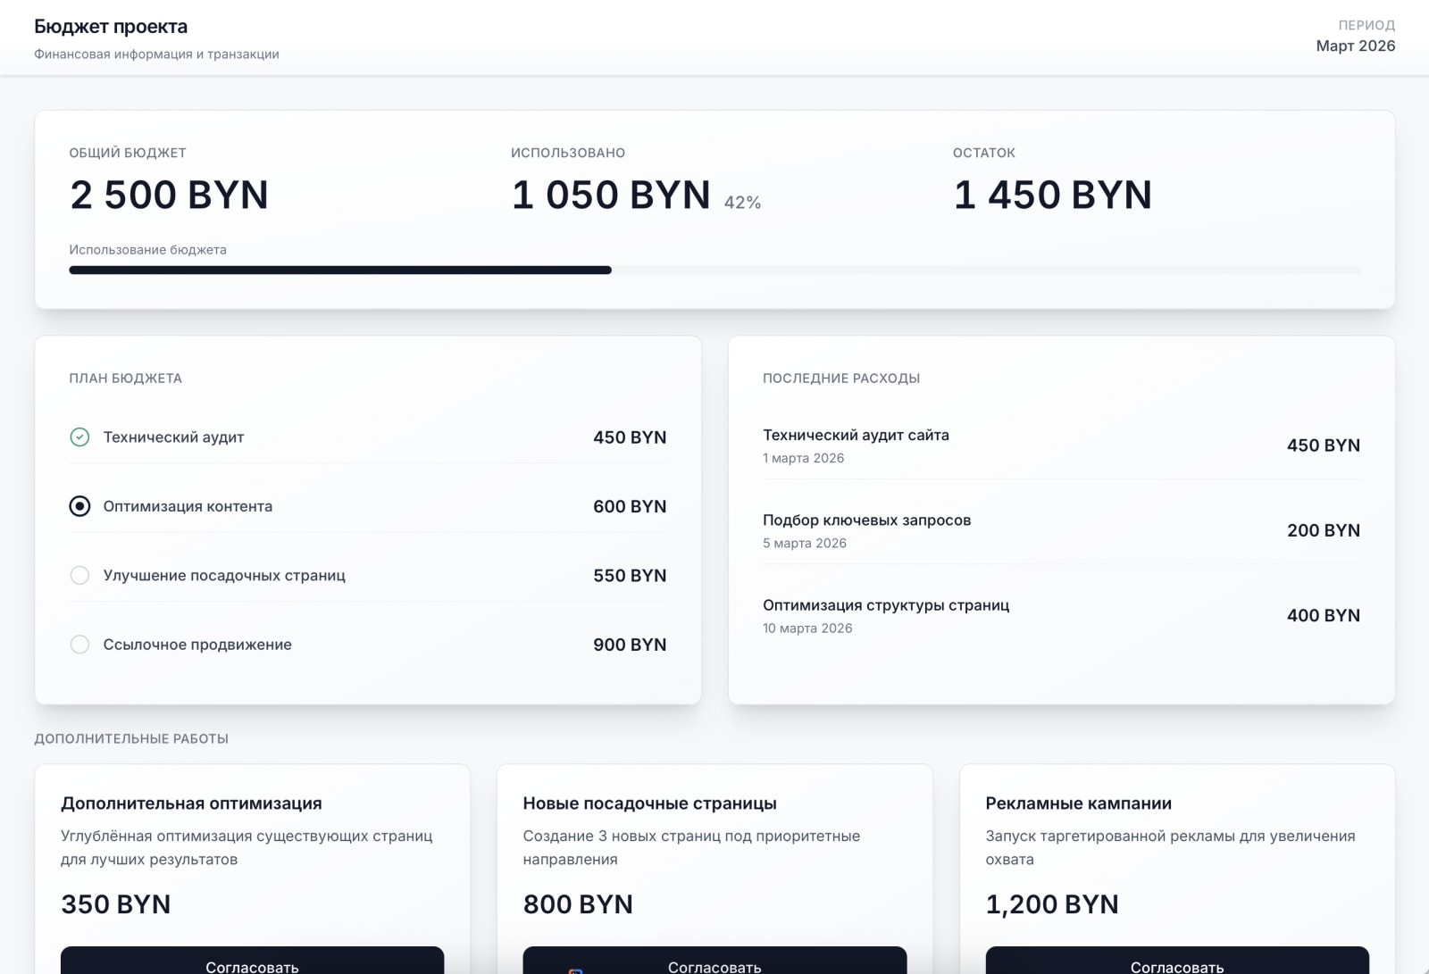Click the Бюджет проекта page title

click(x=111, y=27)
